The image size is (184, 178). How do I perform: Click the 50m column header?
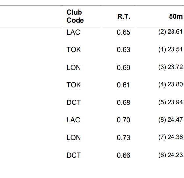176,16
